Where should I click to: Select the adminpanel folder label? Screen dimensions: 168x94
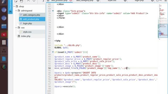tap(27, 11)
